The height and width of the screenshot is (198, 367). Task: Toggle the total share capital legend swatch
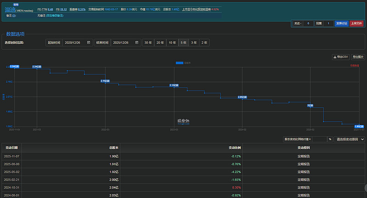[179, 62]
